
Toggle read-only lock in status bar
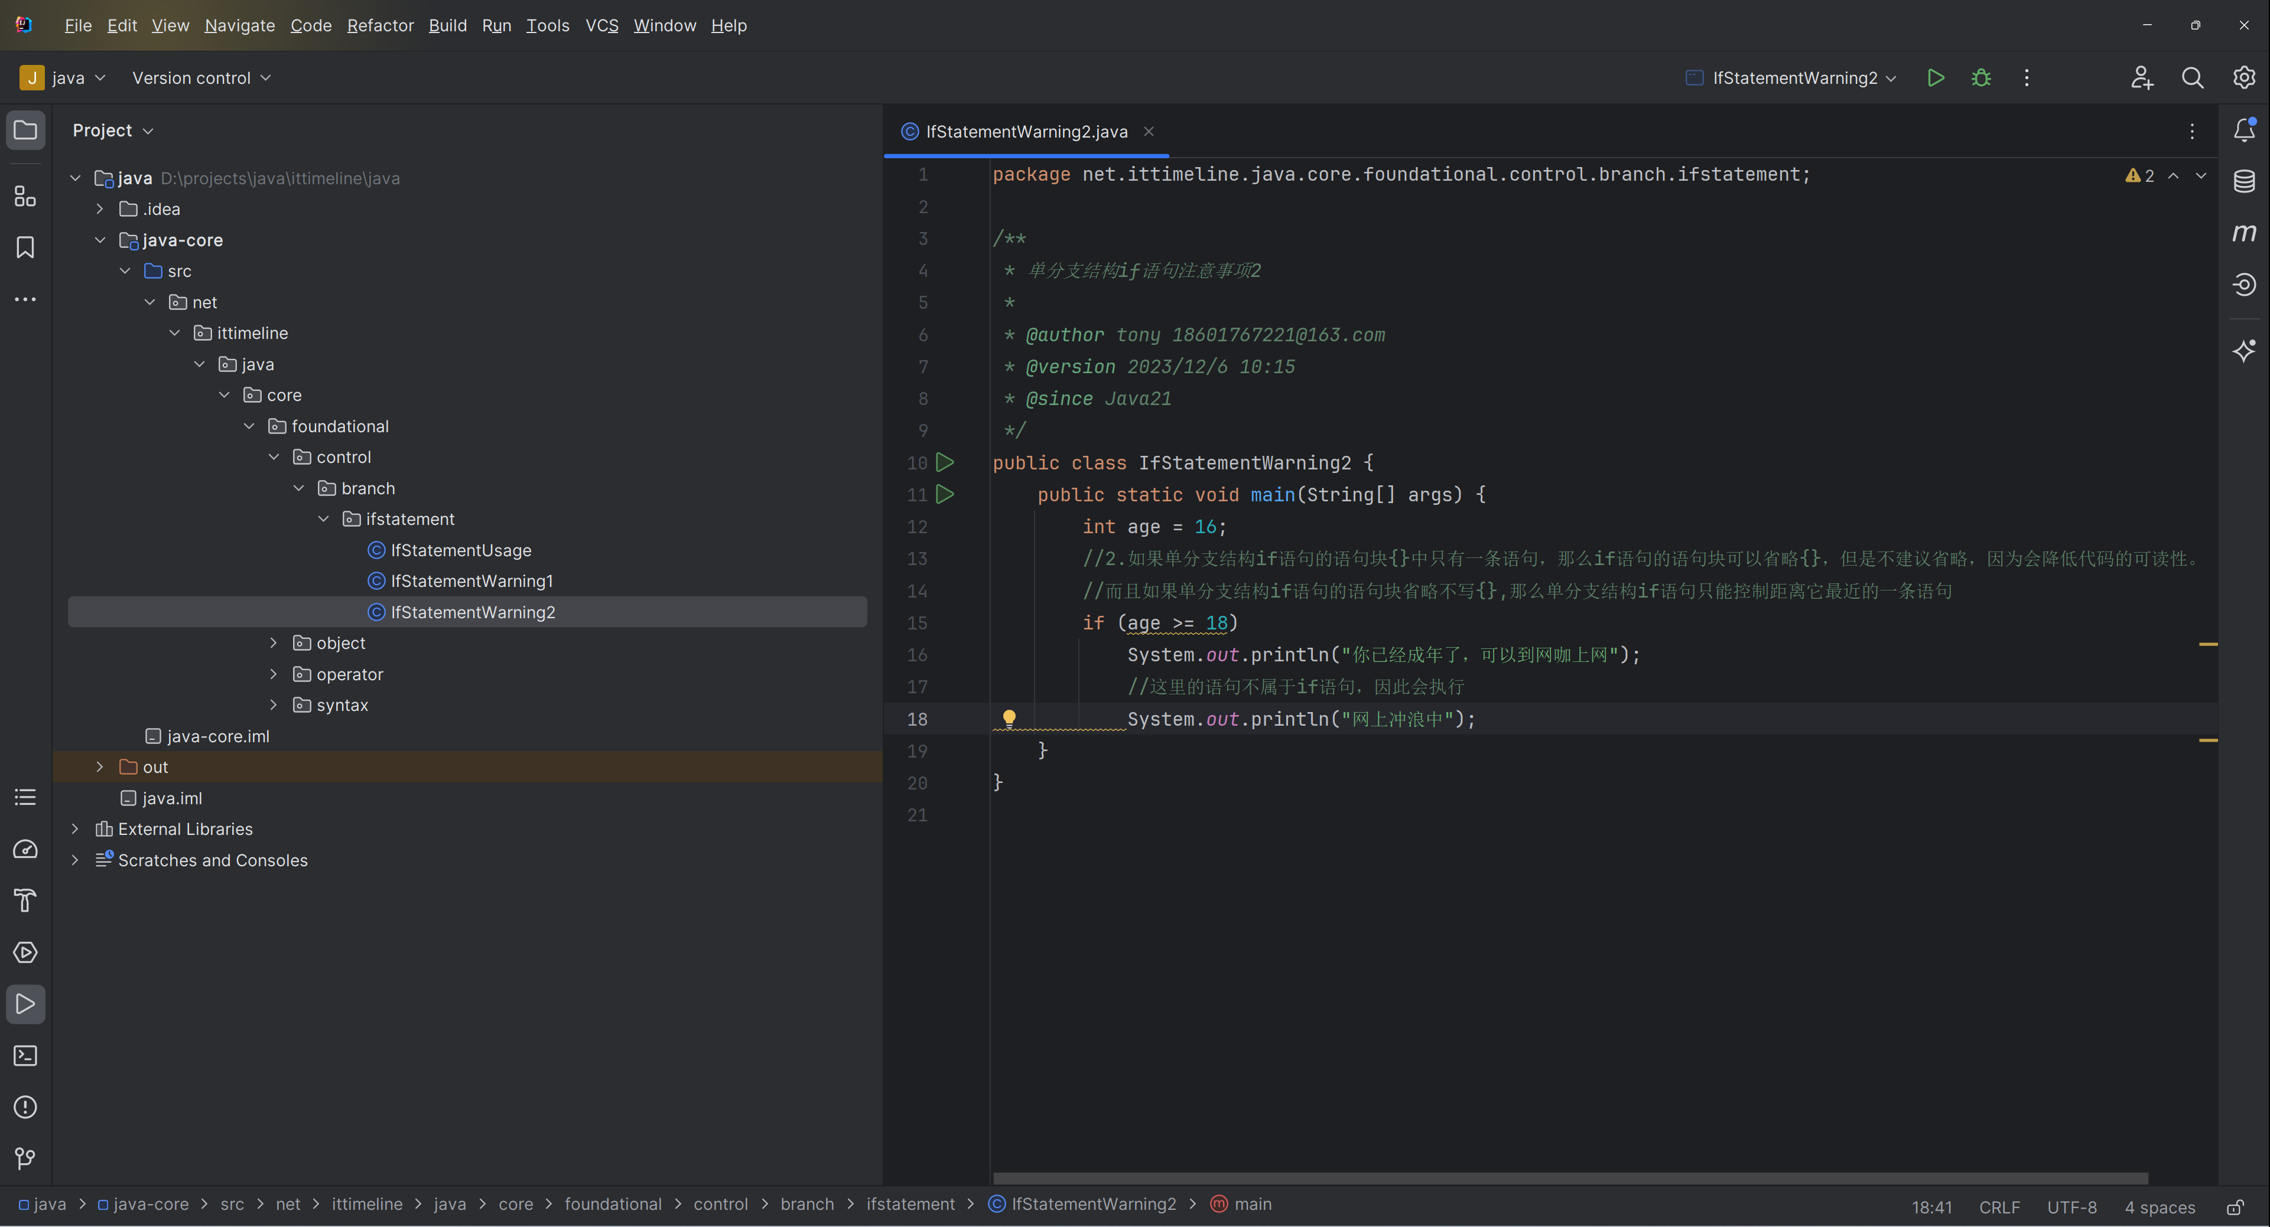[2236, 1207]
